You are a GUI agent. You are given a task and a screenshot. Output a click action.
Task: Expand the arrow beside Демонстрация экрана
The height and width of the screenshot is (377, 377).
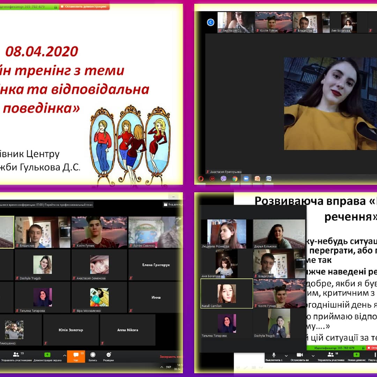[x=64, y=355]
